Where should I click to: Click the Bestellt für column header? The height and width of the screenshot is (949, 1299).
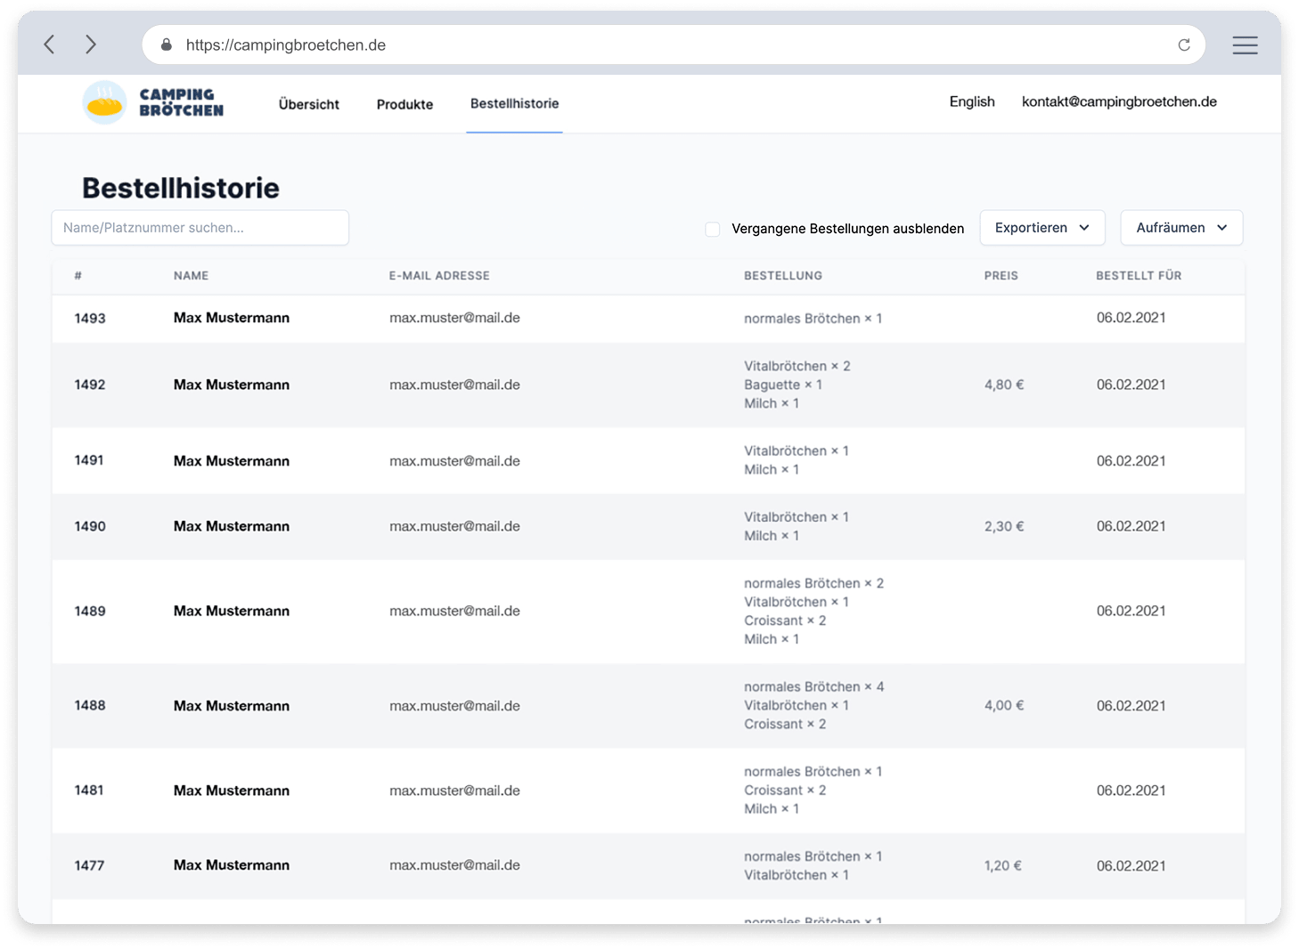coord(1138,276)
